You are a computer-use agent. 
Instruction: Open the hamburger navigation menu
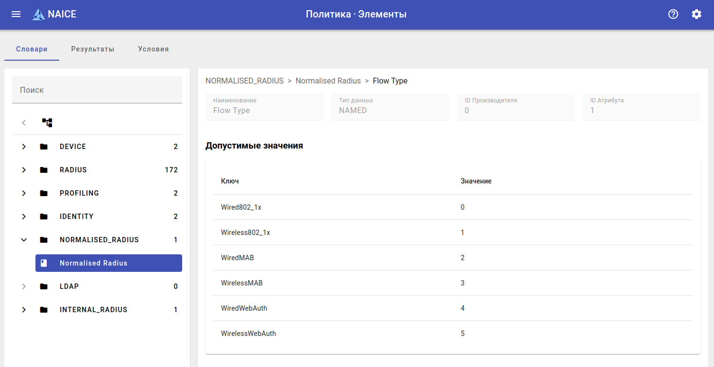[16, 14]
